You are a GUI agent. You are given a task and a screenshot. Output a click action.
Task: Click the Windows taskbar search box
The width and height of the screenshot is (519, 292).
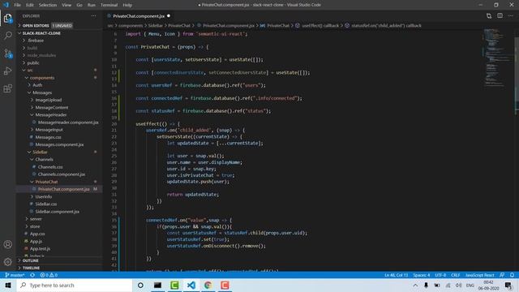tap(75, 286)
